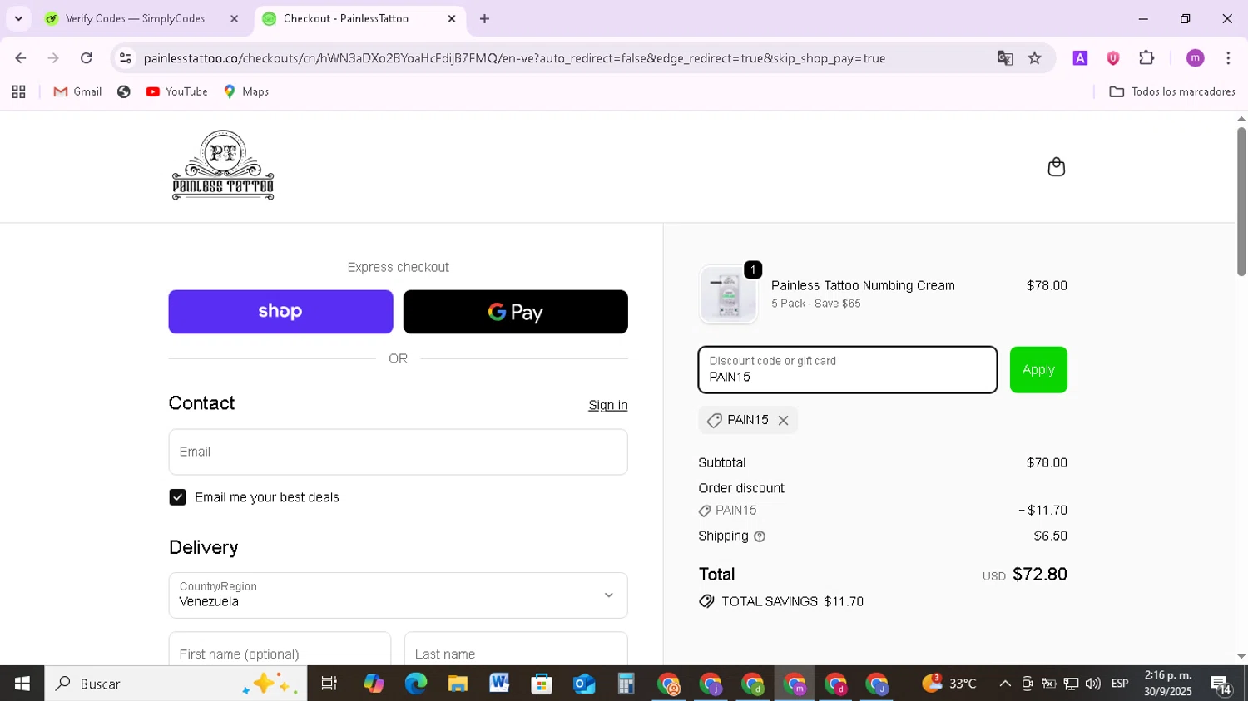Open Task View on taskbar
This screenshot has width=1248, height=701.
[x=329, y=684]
